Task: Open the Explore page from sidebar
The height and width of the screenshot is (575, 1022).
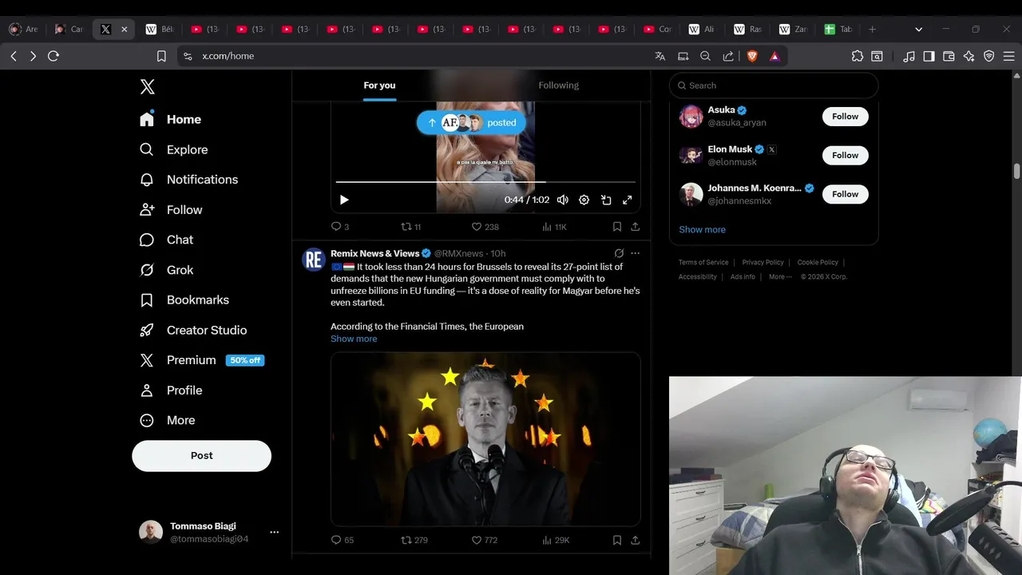Action: point(174,149)
